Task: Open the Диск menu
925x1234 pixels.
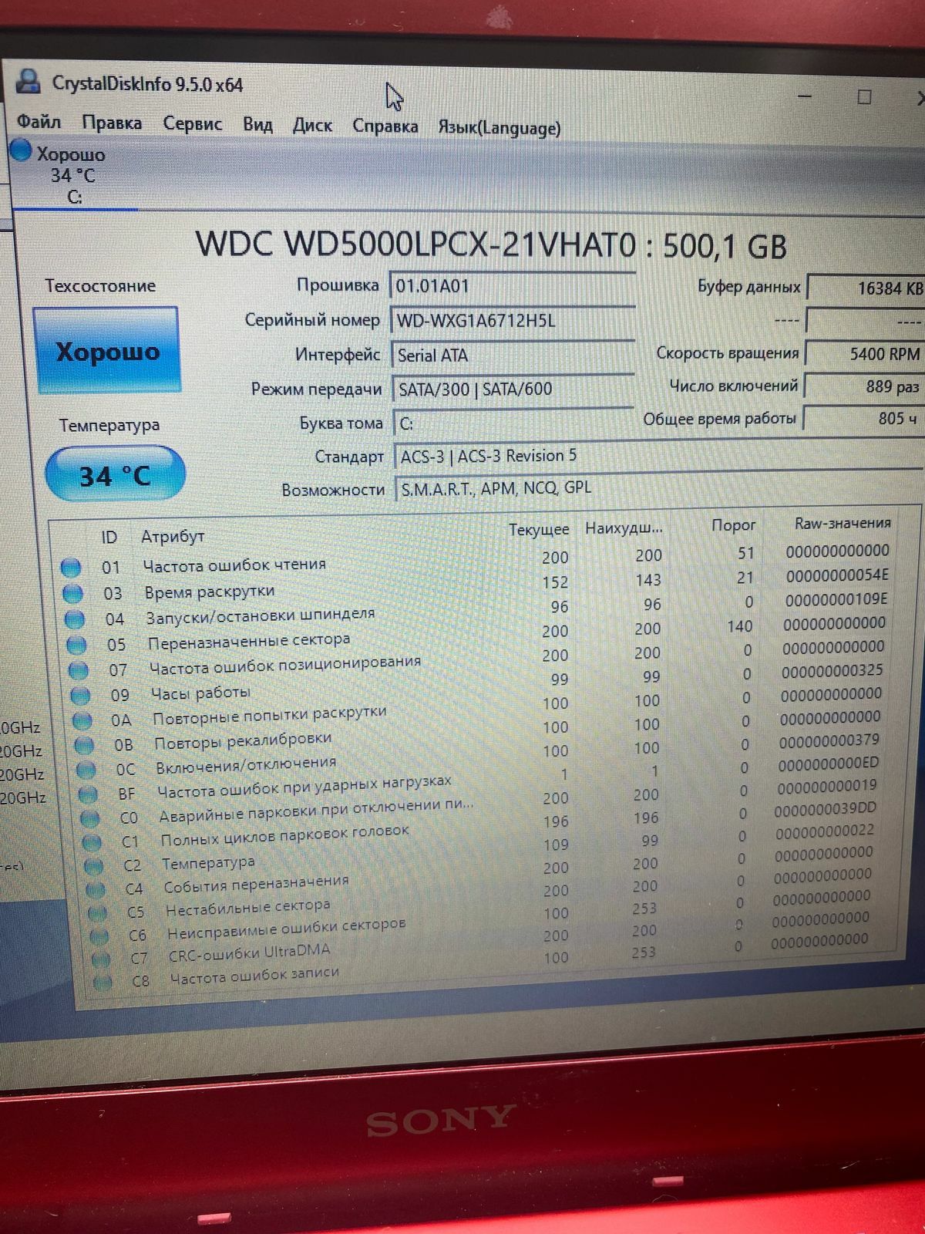Action: pos(312,126)
